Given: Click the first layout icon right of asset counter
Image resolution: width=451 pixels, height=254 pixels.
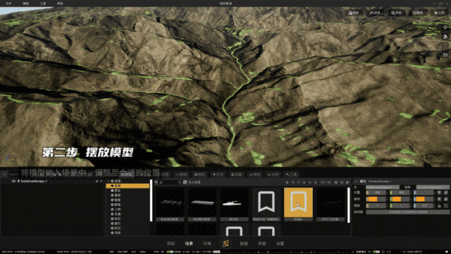Looking at the screenshot, I should click(x=336, y=182).
